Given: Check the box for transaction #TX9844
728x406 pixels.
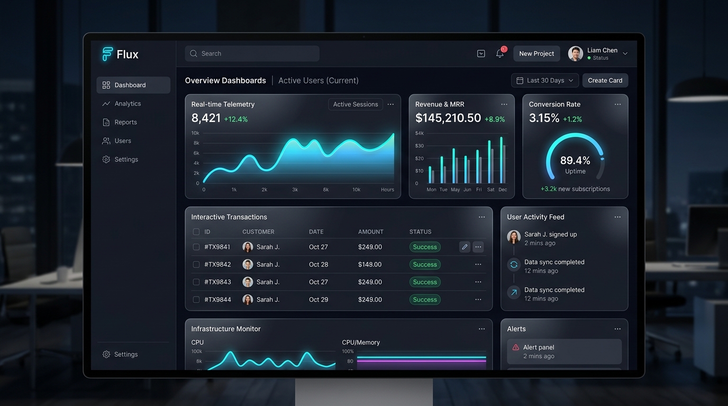Looking at the screenshot, I should 196,299.
